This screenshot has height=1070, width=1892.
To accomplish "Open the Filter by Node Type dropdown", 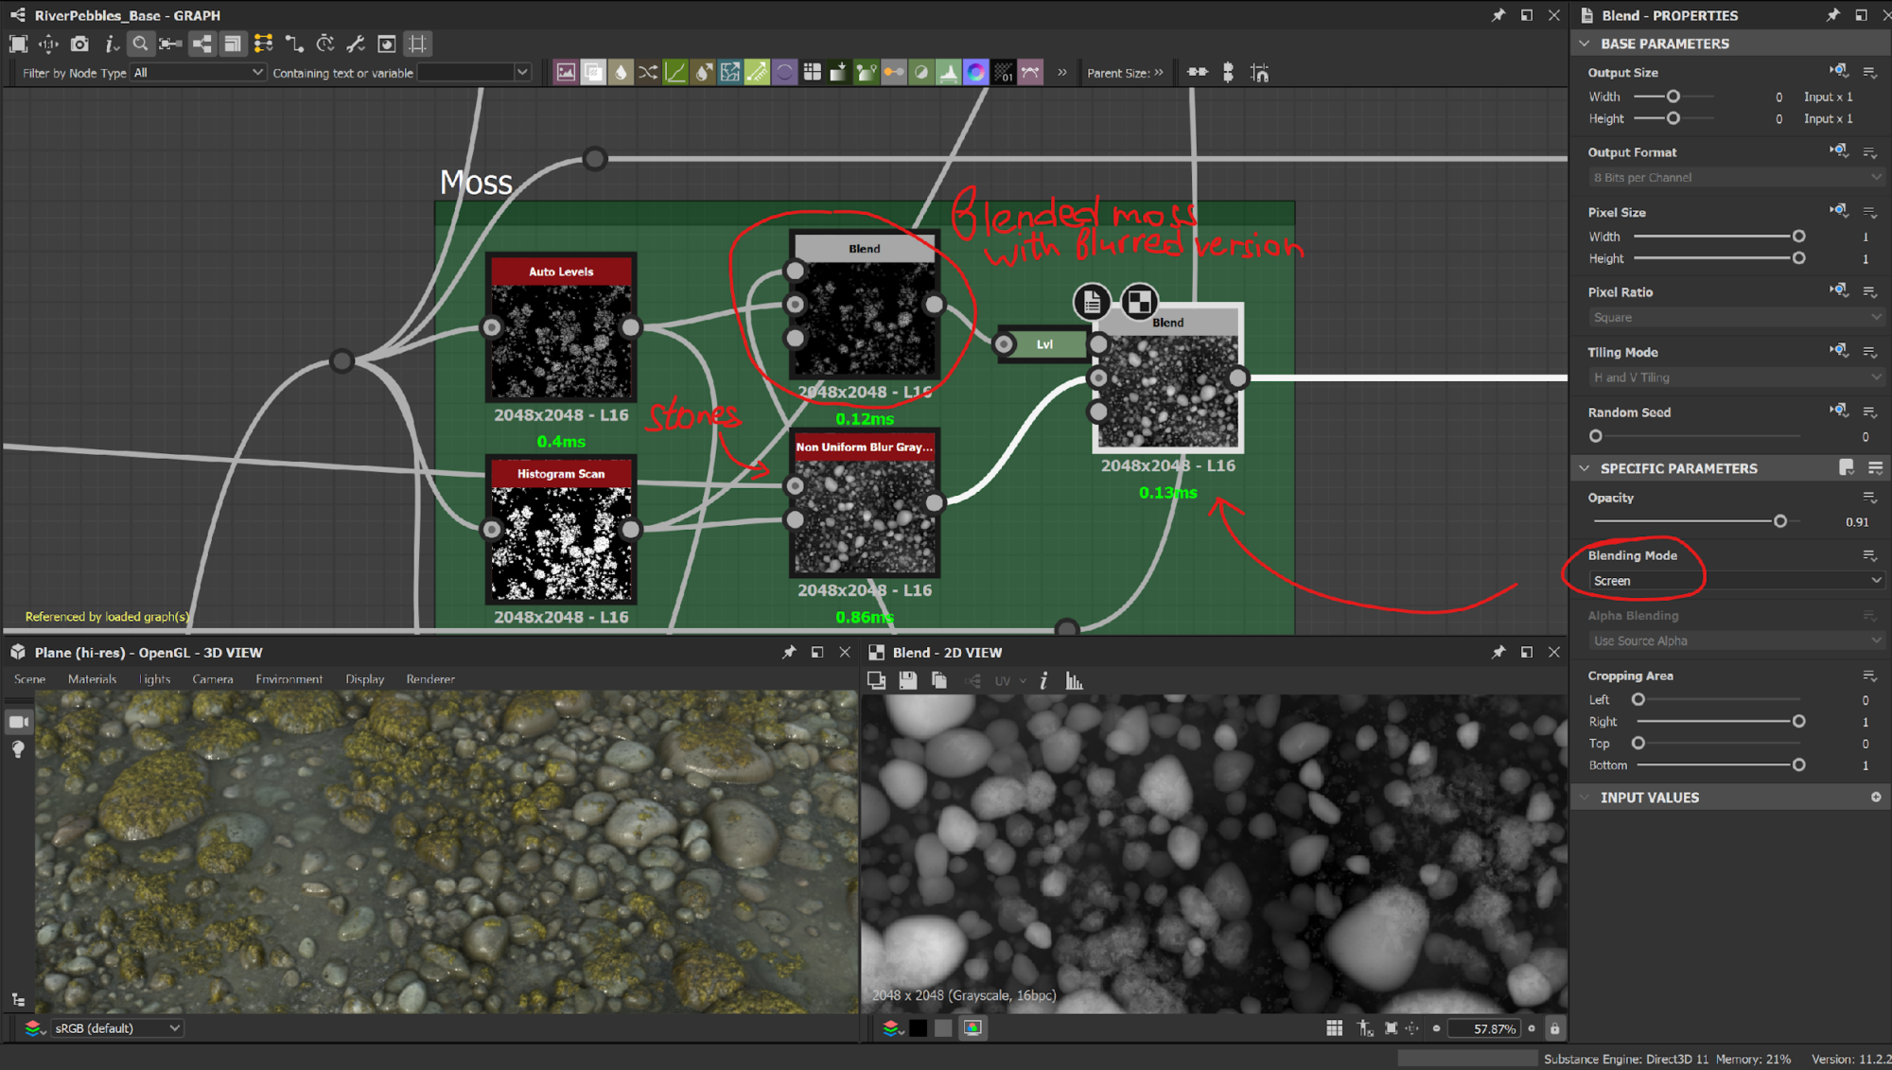I will (198, 73).
